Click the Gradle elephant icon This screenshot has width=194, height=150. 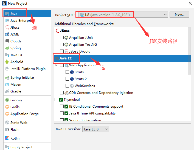pyautogui.click(x=7, y=91)
